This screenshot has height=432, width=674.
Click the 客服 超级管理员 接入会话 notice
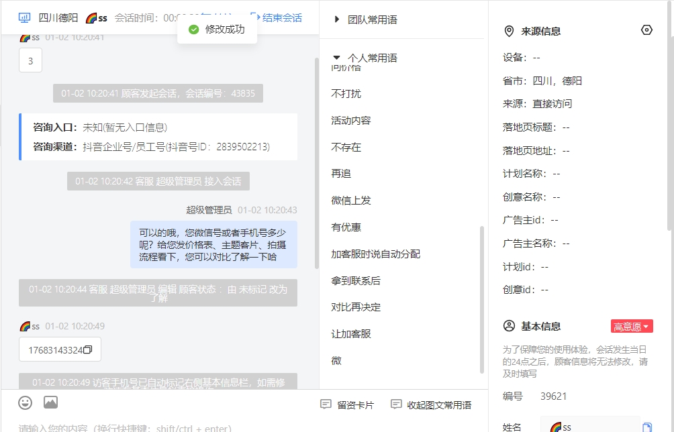coord(158,181)
